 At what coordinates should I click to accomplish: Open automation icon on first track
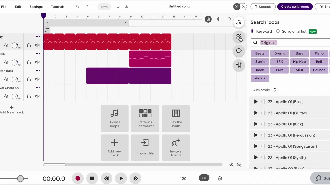(x=6, y=45)
